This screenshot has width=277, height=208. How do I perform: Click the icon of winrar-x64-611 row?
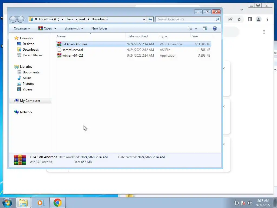coord(59,55)
